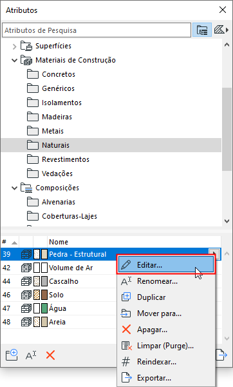Click the Madeiras folder icon
Screen dimensions: 233x387
click(33, 117)
